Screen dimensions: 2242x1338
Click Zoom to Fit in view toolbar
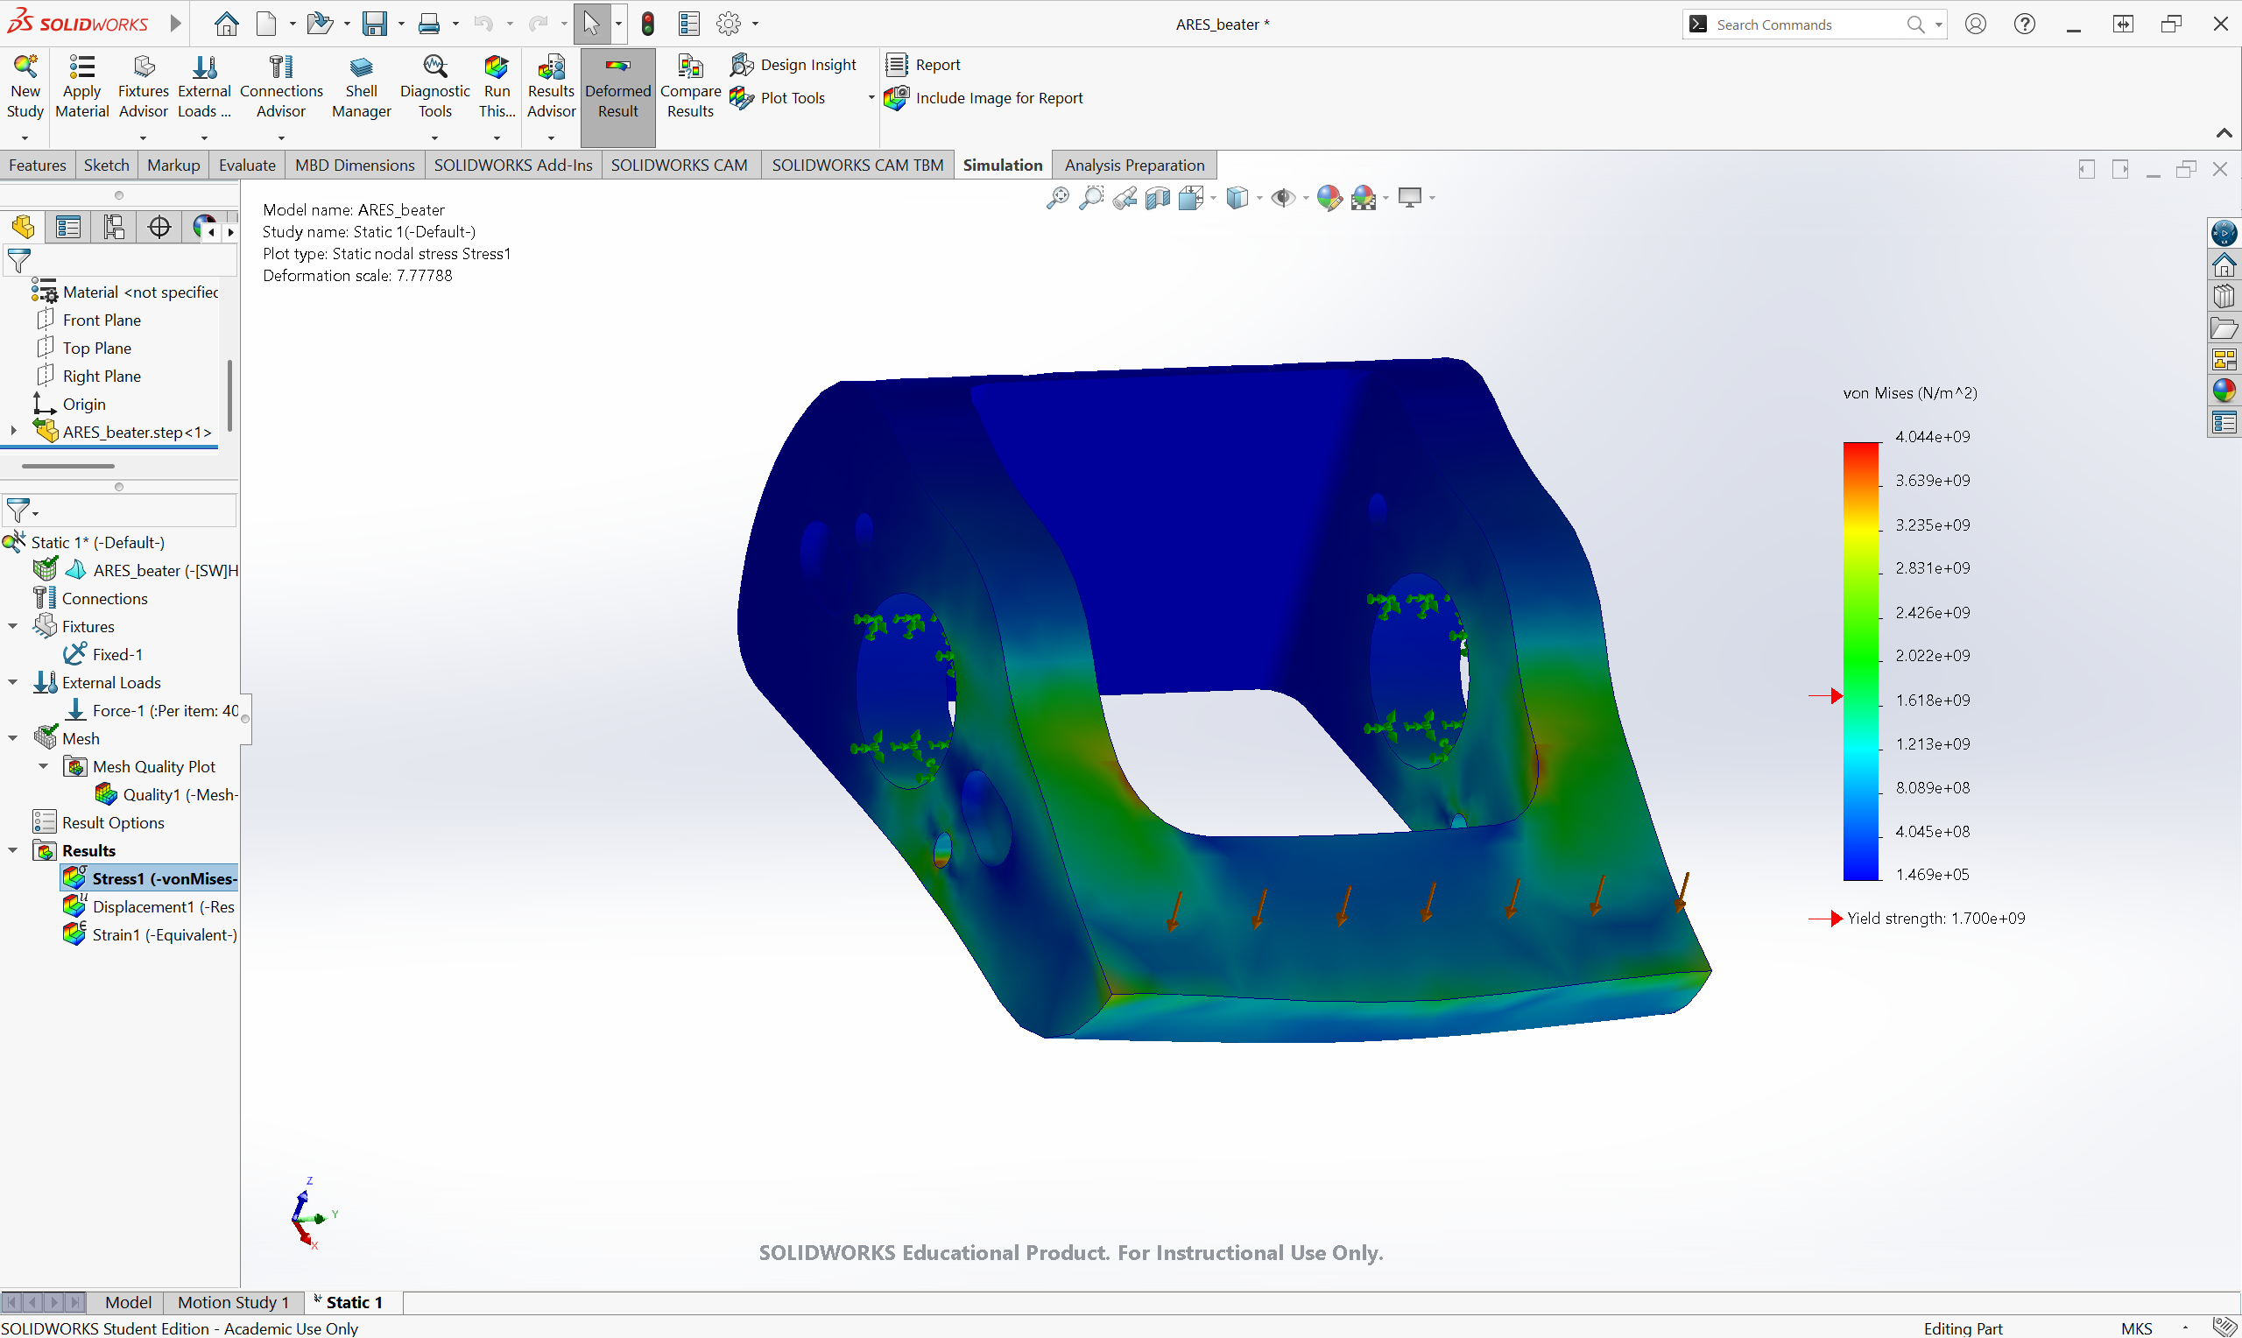(x=1057, y=197)
